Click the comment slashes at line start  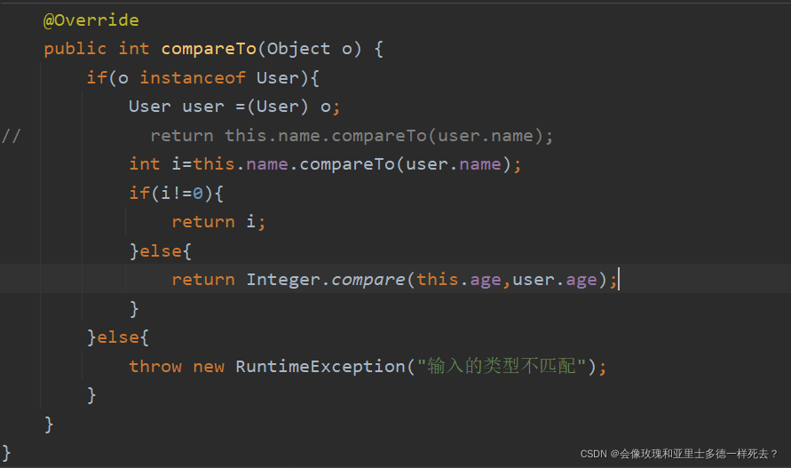(x=12, y=135)
